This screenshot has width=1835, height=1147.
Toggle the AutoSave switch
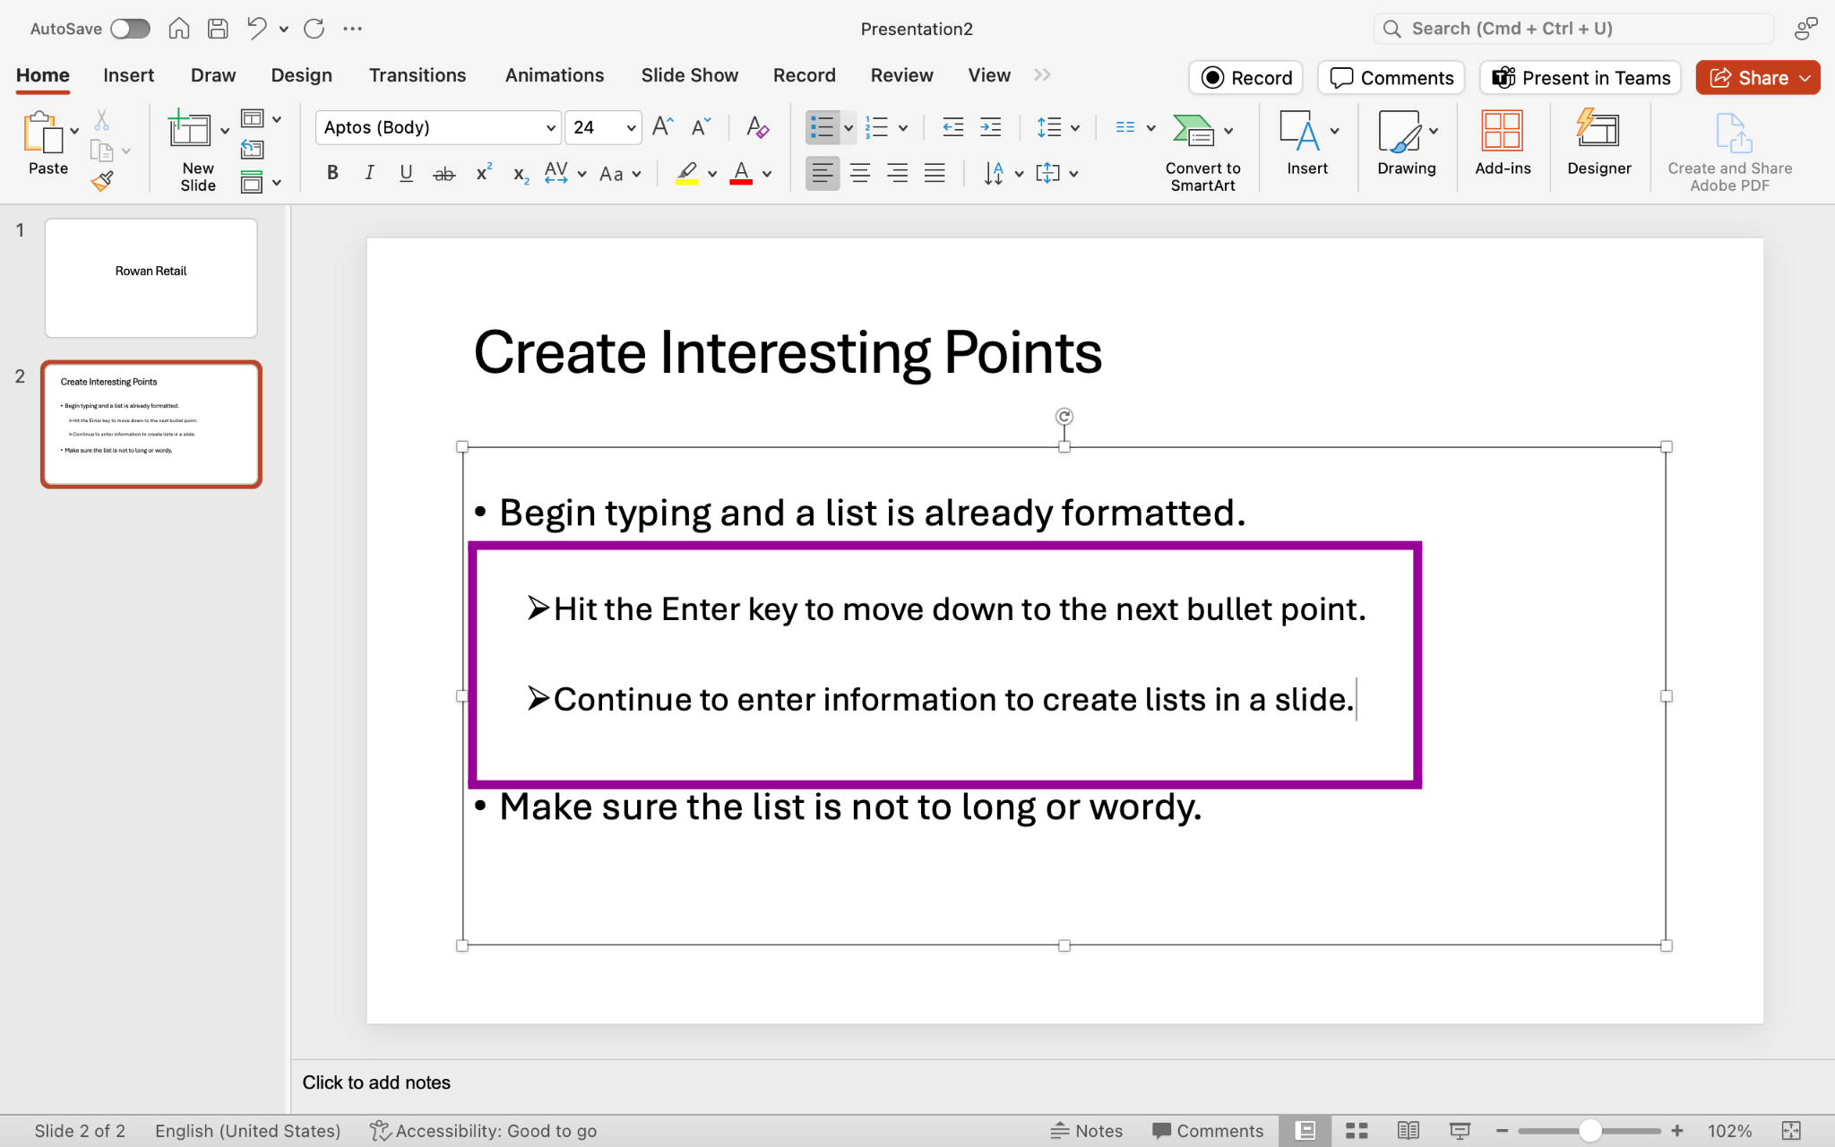pos(130,29)
